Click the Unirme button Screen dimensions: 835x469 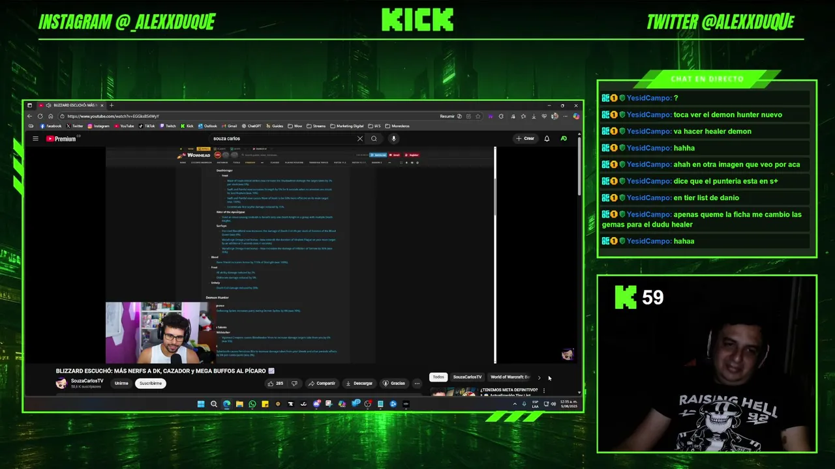[121, 383]
